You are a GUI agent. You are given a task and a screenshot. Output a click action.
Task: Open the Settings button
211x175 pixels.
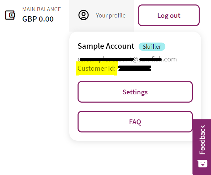(x=135, y=92)
